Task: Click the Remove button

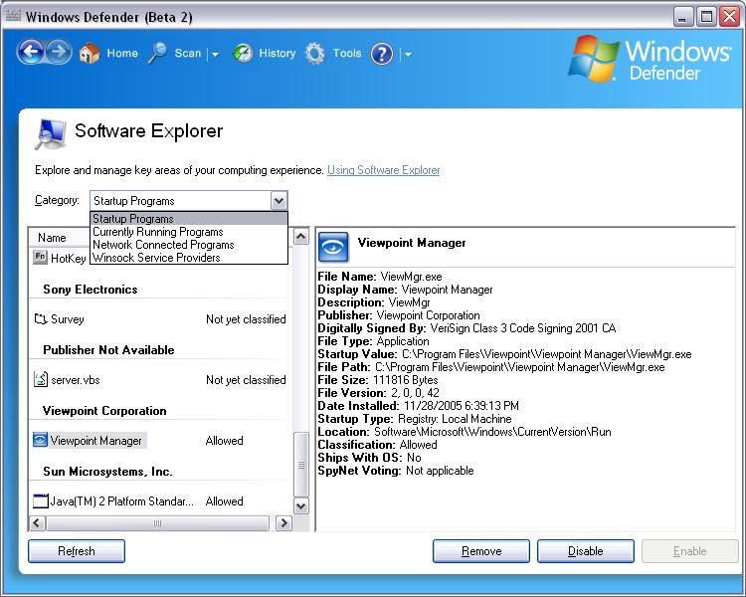Action: coord(481,551)
